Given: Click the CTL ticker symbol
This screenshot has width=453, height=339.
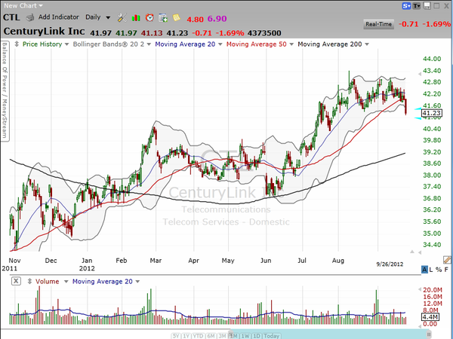Looking at the screenshot, I should pos(11,17).
